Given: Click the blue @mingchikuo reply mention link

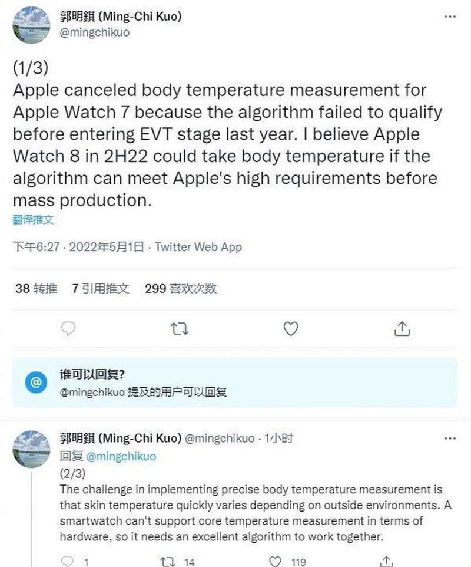Looking at the screenshot, I should 121,456.
